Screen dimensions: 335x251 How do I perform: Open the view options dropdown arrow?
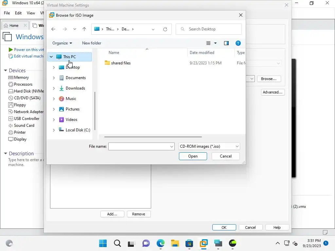point(215,43)
